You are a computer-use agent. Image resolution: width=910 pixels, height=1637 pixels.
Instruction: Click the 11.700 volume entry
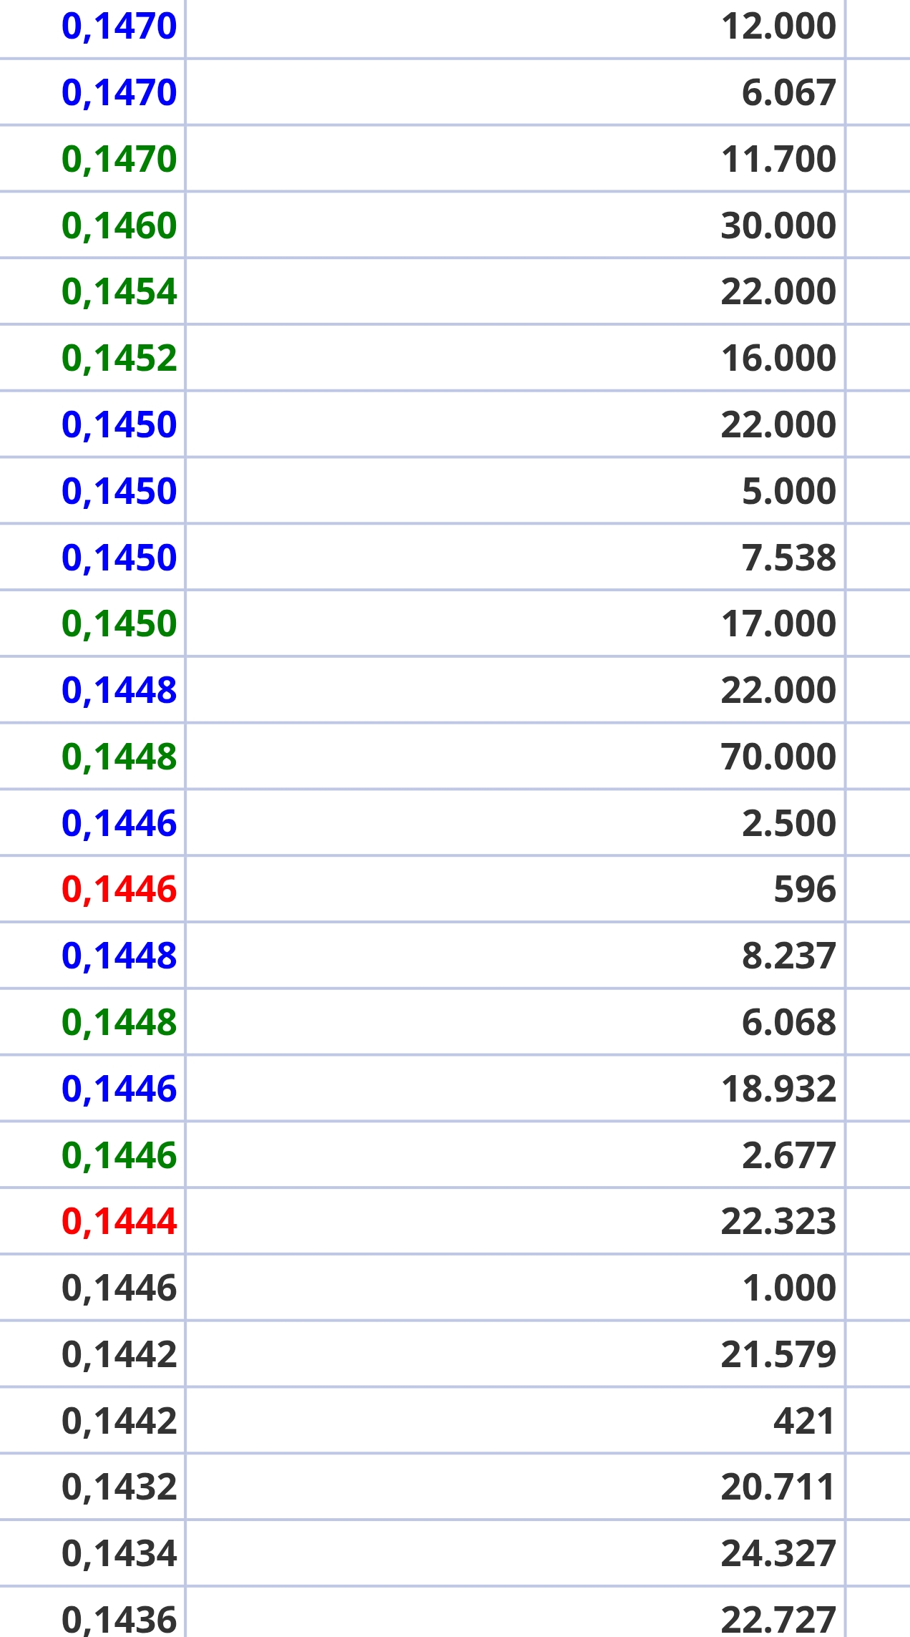tap(778, 159)
